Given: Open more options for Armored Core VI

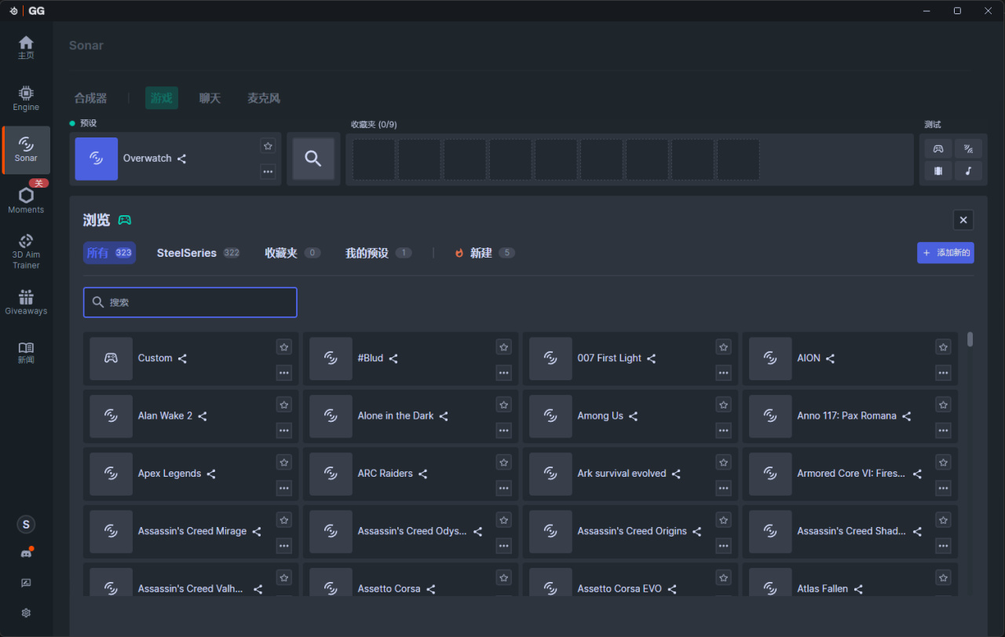Looking at the screenshot, I should (944, 488).
